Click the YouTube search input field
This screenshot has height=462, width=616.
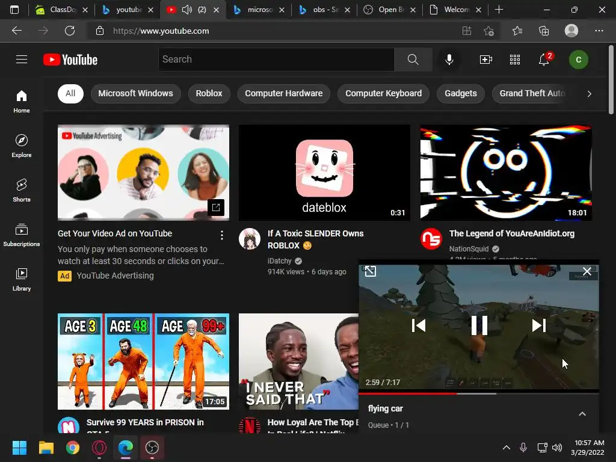[x=276, y=60]
